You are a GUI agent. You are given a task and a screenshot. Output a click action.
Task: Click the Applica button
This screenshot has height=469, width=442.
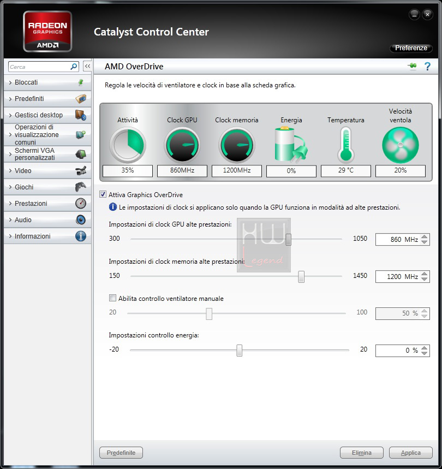(x=410, y=453)
